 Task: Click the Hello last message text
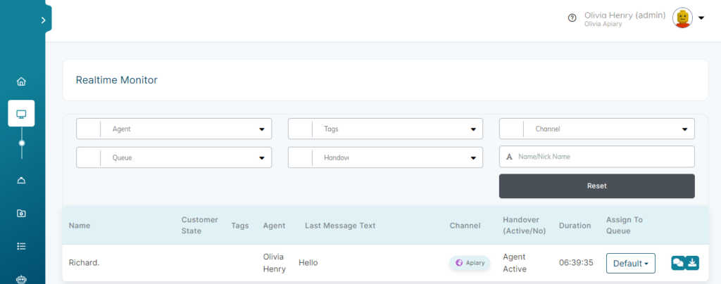308,263
